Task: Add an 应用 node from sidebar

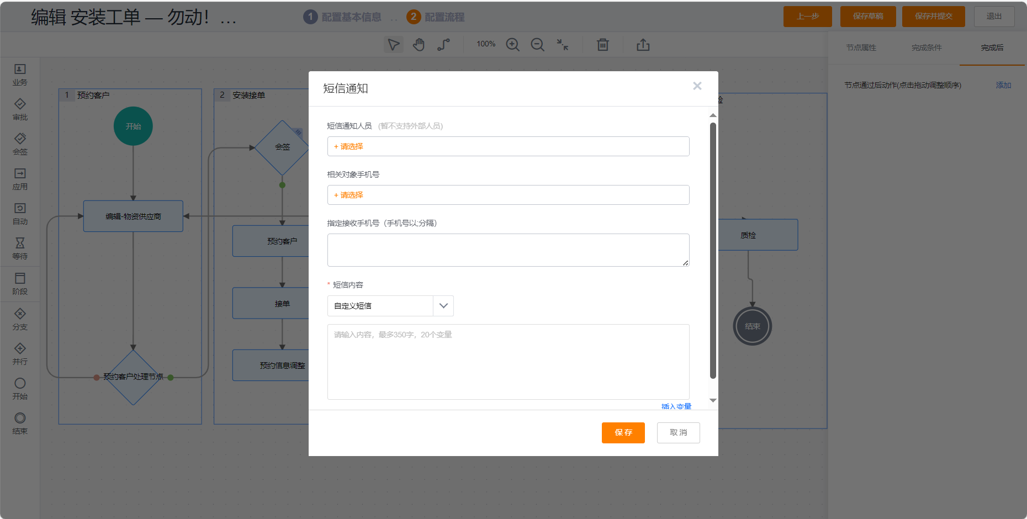Action: pos(20,179)
